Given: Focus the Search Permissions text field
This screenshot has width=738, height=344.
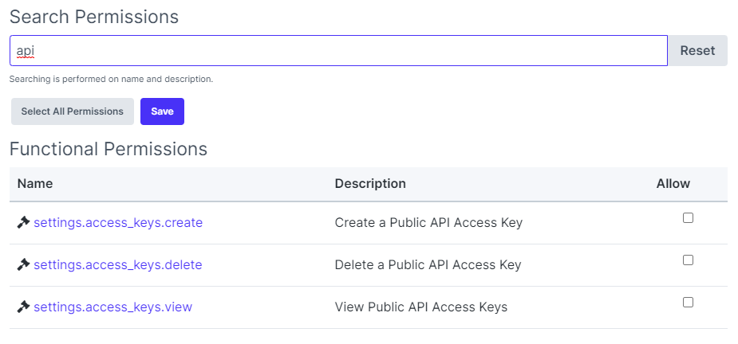Looking at the screenshot, I should [x=338, y=50].
